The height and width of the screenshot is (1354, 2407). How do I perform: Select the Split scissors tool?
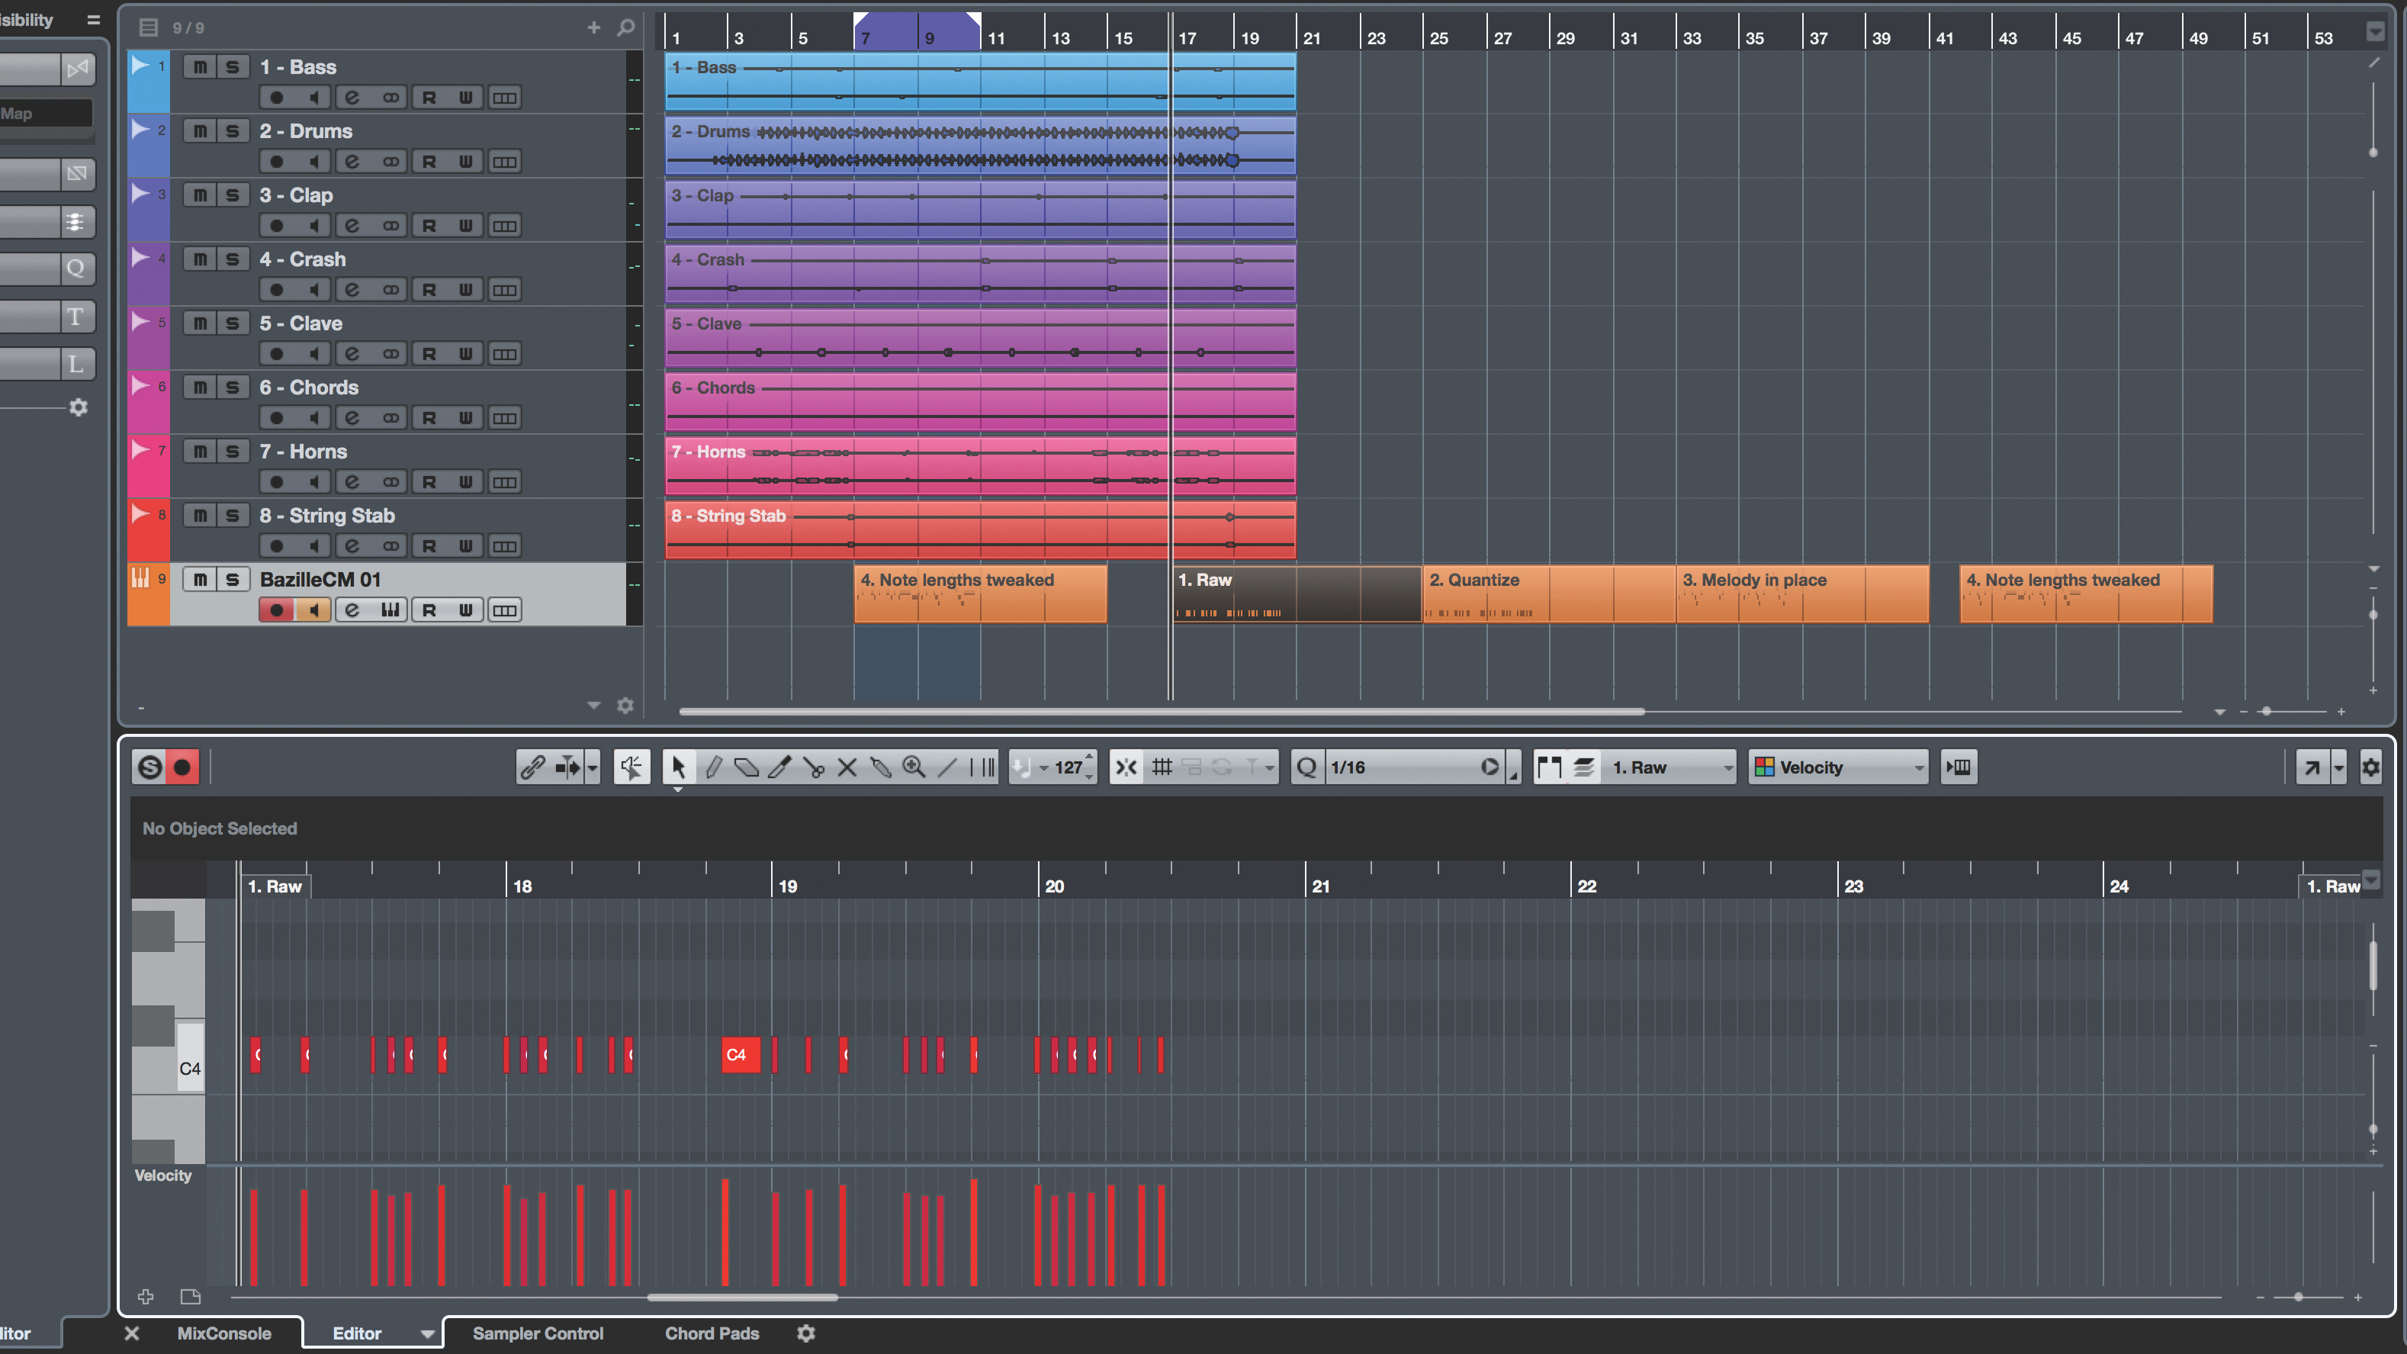click(814, 767)
